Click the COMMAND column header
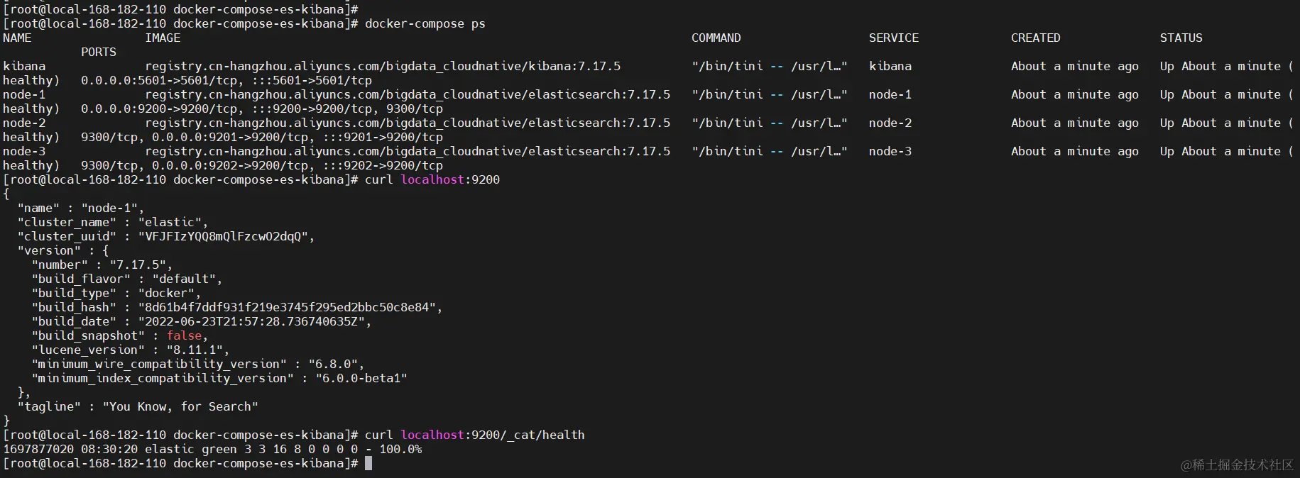This screenshot has height=478, width=1300. pyautogui.click(x=716, y=38)
